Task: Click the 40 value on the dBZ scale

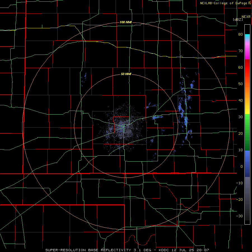Action: click(241, 101)
